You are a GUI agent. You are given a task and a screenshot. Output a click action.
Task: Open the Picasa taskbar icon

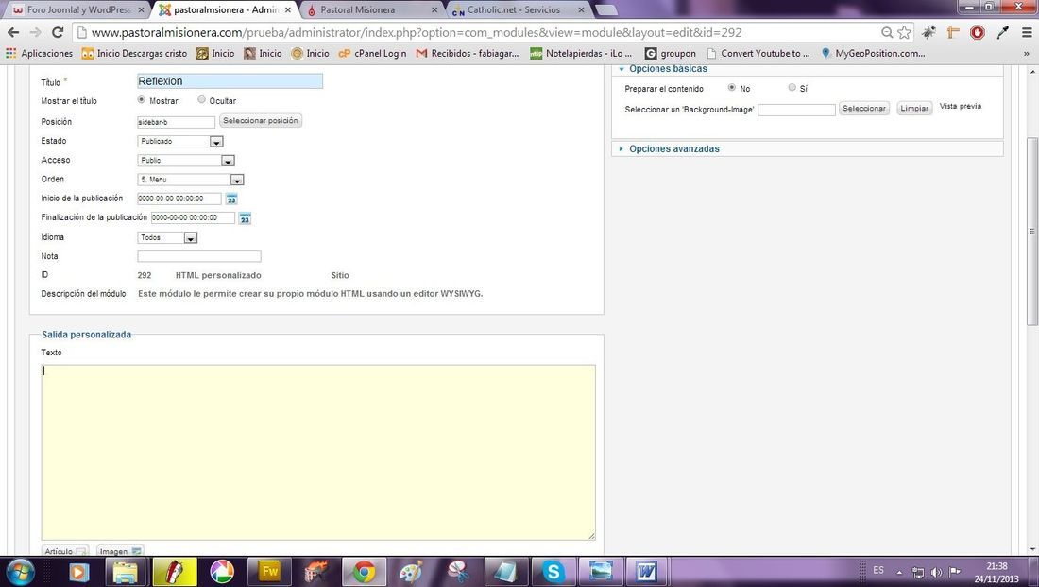point(222,572)
